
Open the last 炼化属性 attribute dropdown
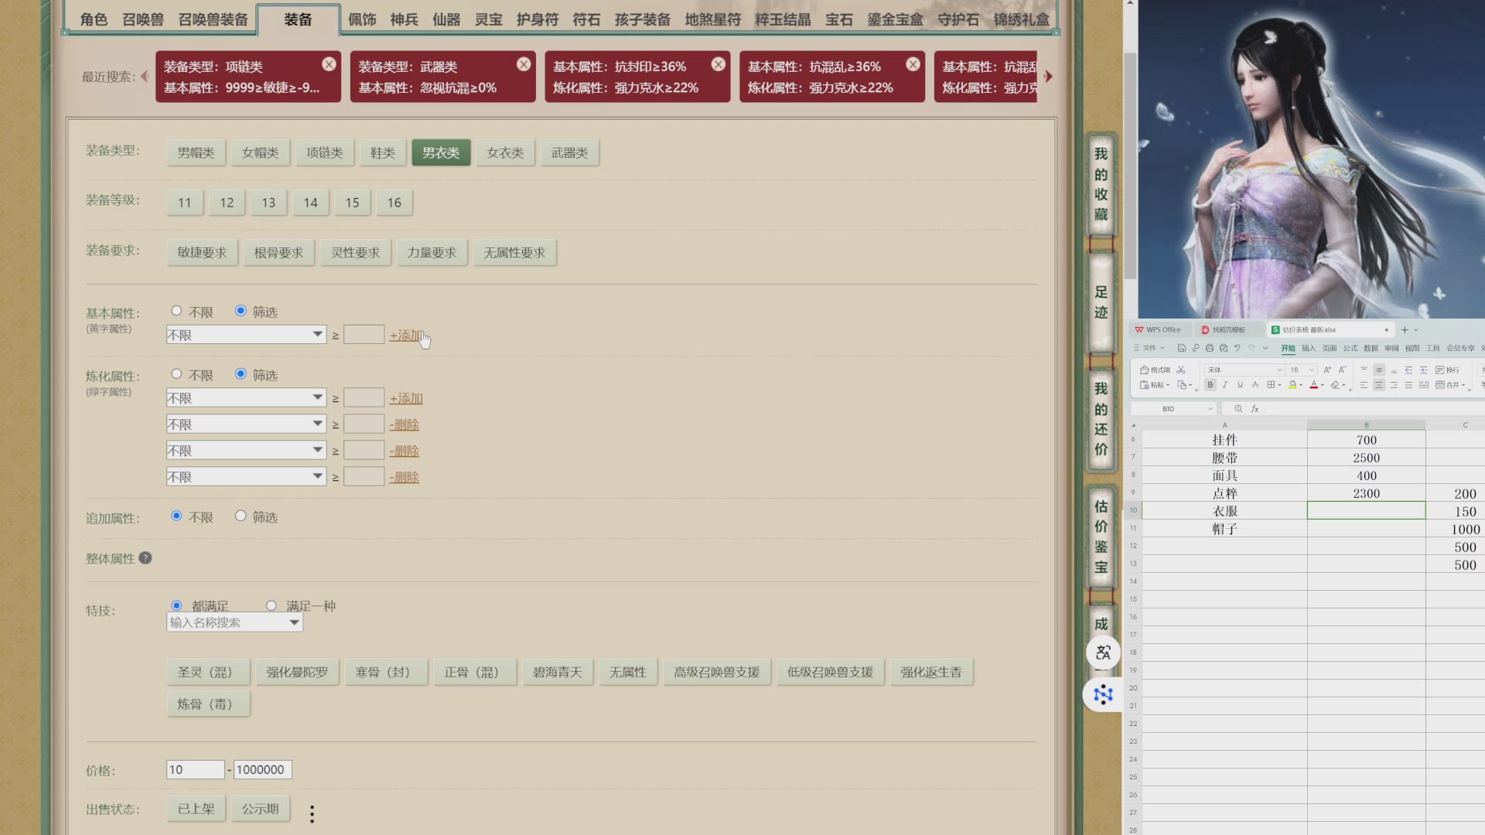[246, 476]
